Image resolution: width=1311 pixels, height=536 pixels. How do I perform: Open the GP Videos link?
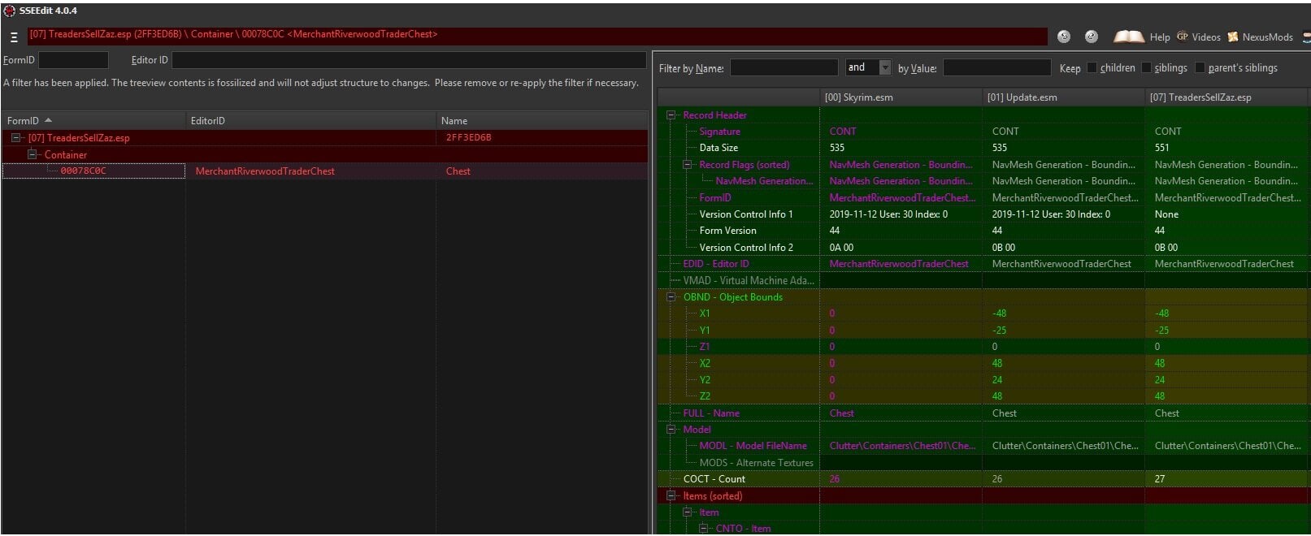[1198, 37]
